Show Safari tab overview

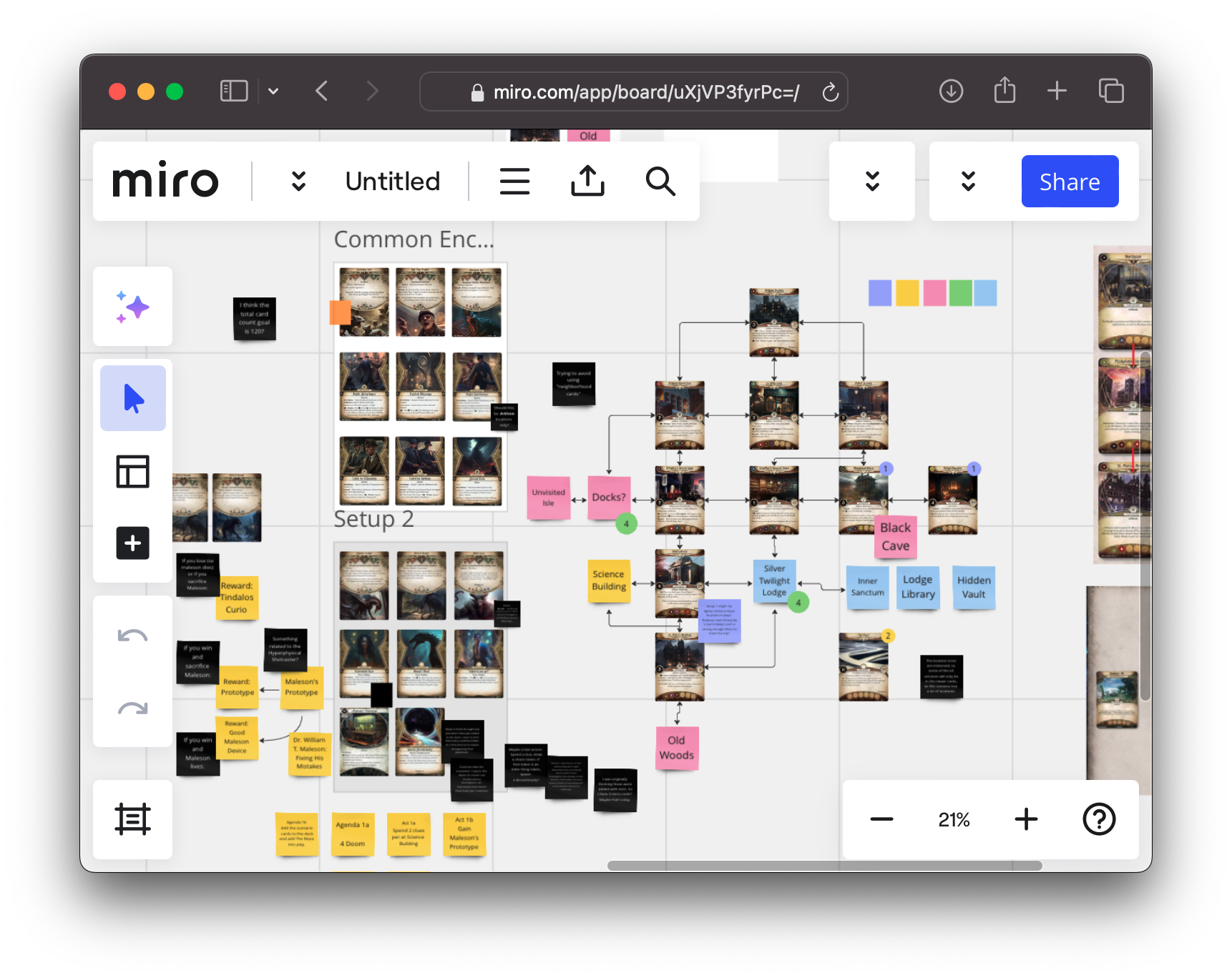[1111, 91]
